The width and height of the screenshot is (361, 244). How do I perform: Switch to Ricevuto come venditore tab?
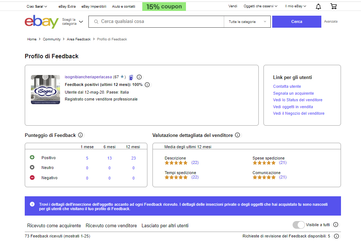tap(111, 225)
